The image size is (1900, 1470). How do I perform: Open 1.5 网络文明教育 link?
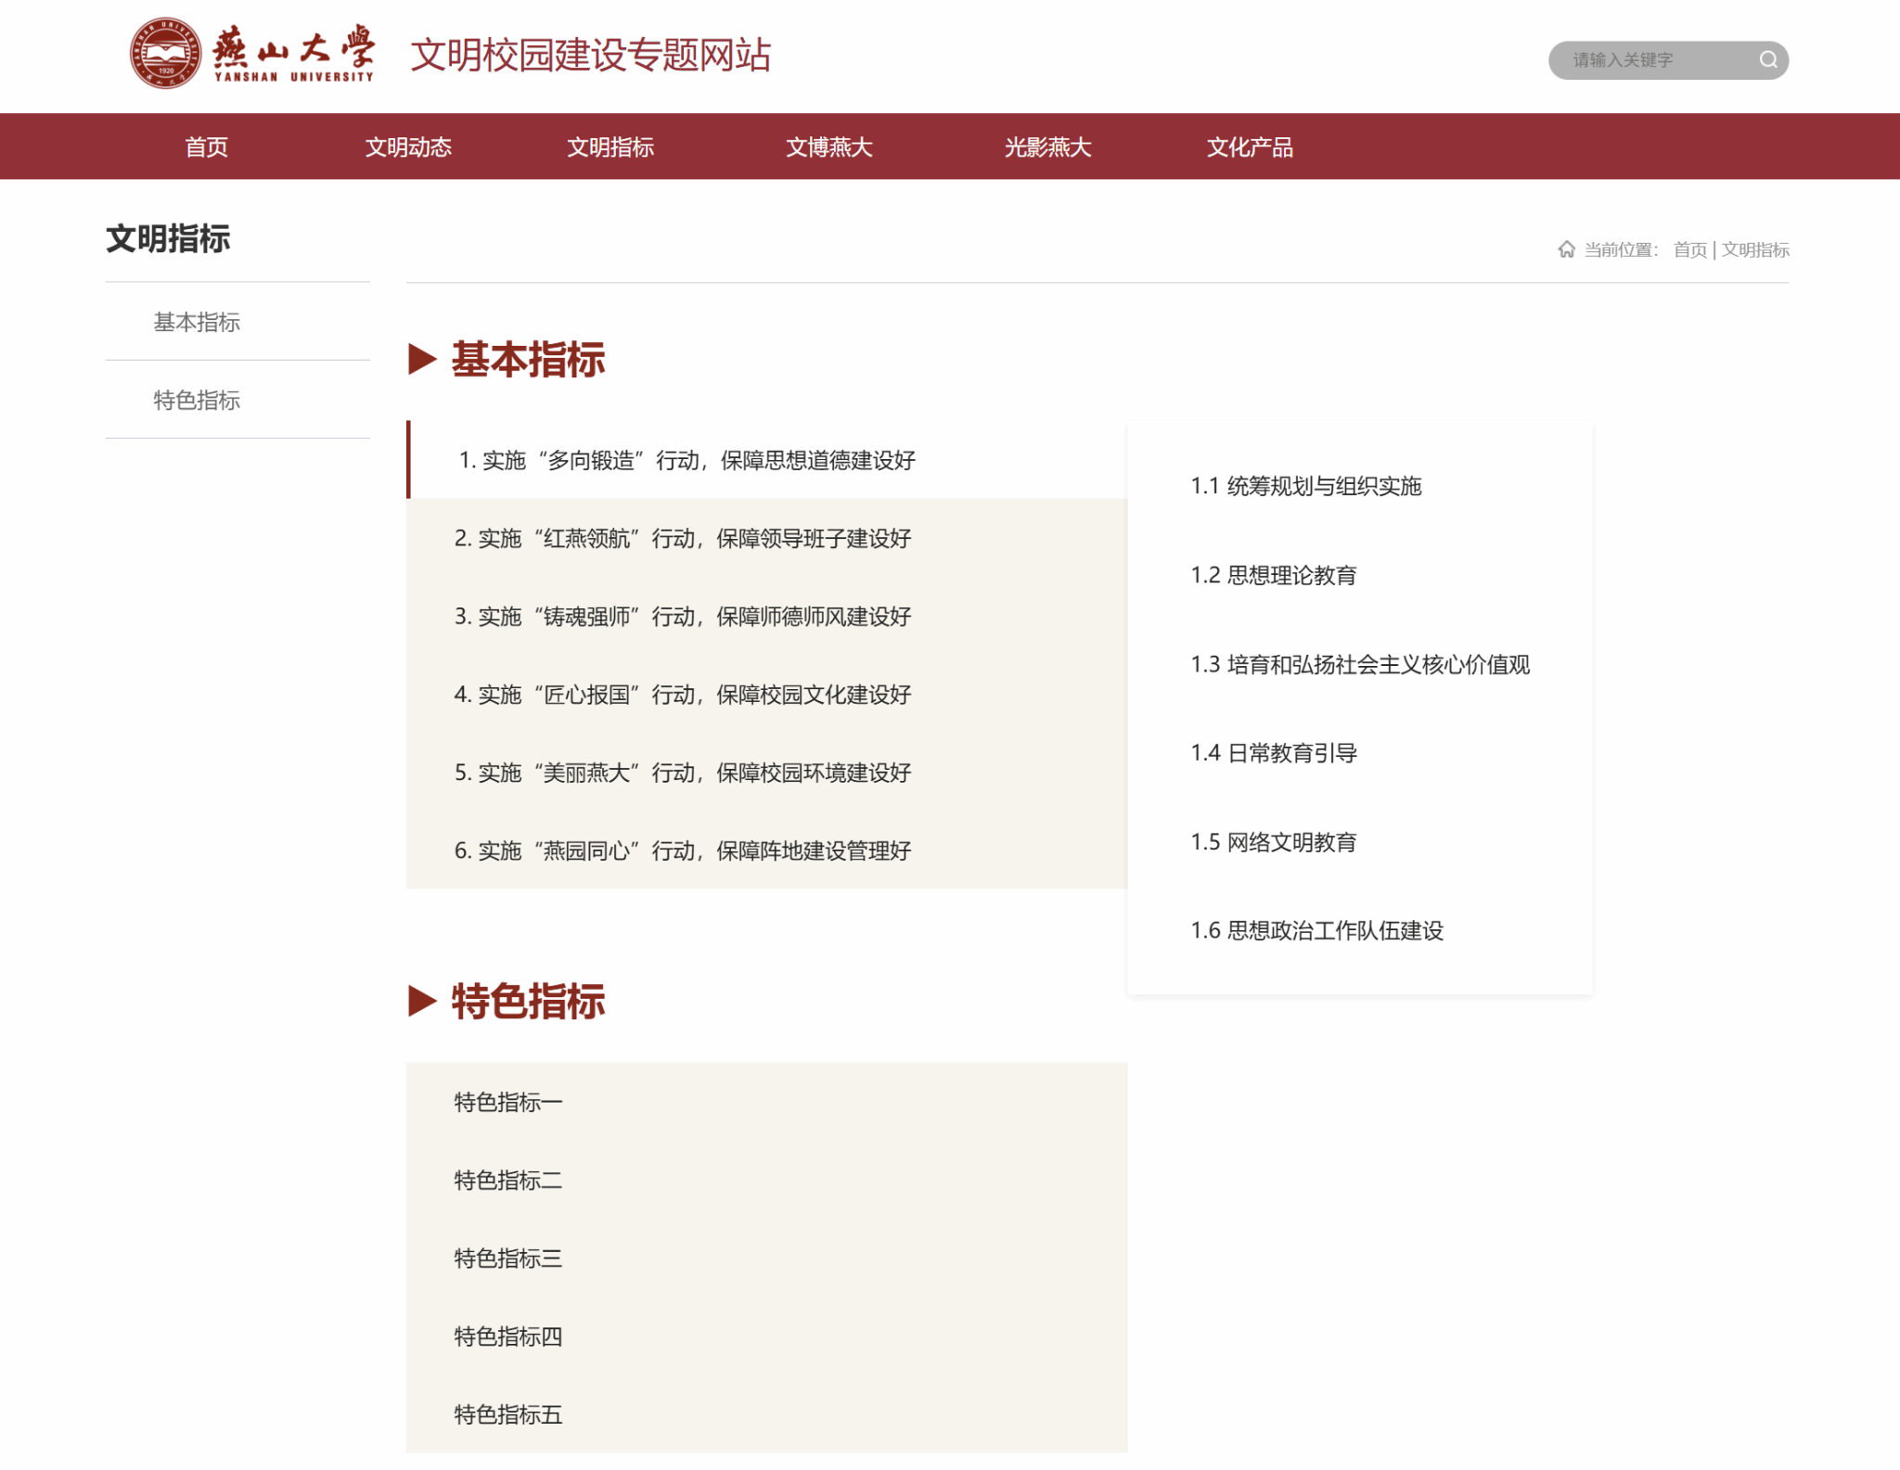pyautogui.click(x=1273, y=842)
